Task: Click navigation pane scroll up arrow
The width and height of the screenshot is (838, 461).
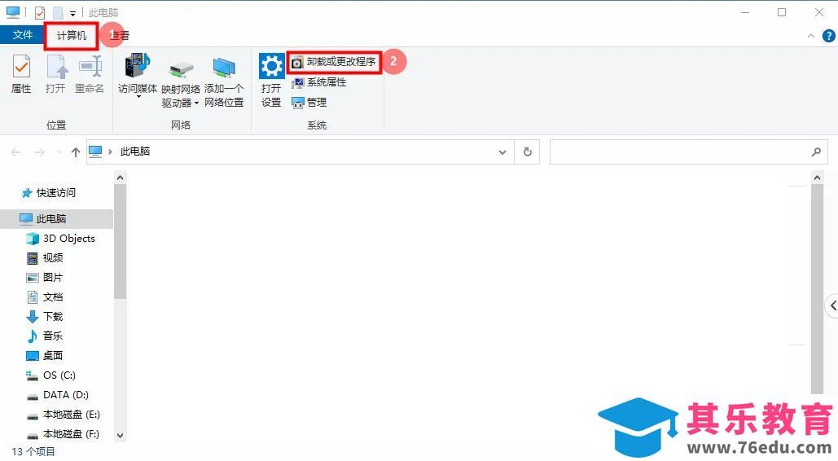Action: click(x=121, y=178)
